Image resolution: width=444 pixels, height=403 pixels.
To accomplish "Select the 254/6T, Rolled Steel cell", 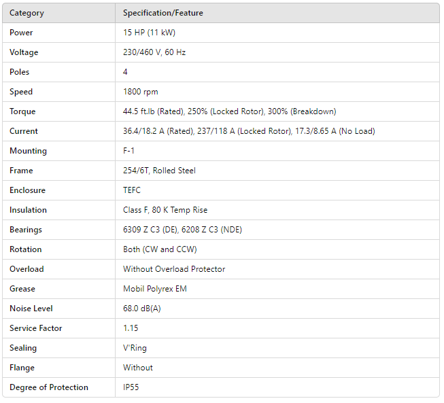I will click(x=159, y=171).
